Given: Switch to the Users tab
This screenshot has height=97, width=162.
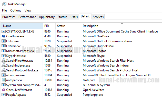Looking at the screenshot, I should coord(74,17).
